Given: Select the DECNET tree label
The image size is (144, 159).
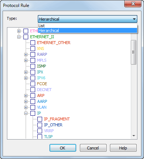Looking at the screenshot, I should click(x=44, y=90).
